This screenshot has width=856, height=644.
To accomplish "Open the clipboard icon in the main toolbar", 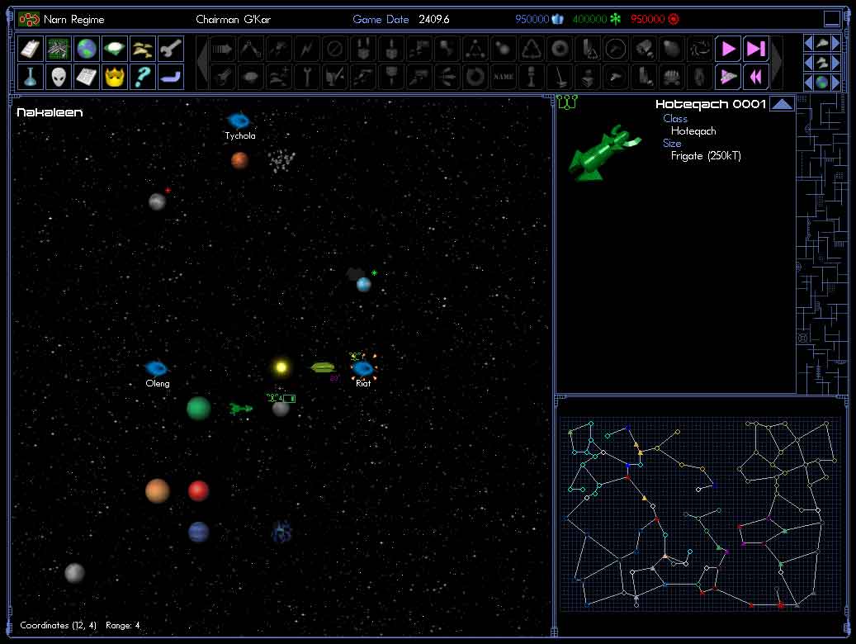I will (x=31, y=49).
